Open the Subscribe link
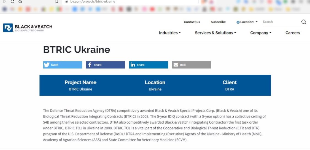Screen dimensions: 310x150 (x=218, y=22)
